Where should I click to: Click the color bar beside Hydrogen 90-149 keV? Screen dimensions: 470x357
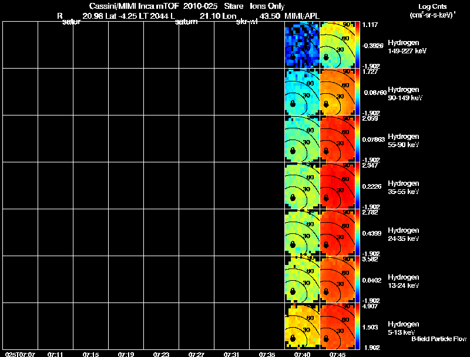point(357,92)
